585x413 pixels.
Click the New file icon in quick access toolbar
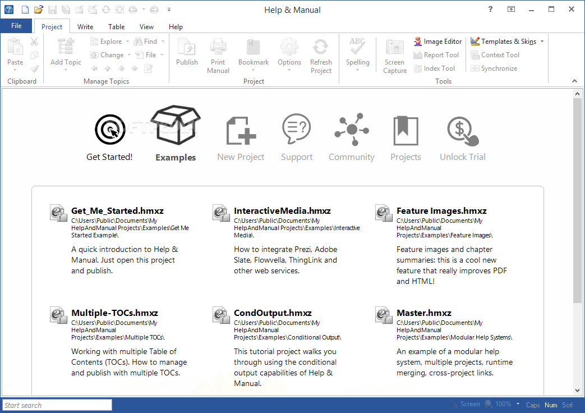point(25,10)
